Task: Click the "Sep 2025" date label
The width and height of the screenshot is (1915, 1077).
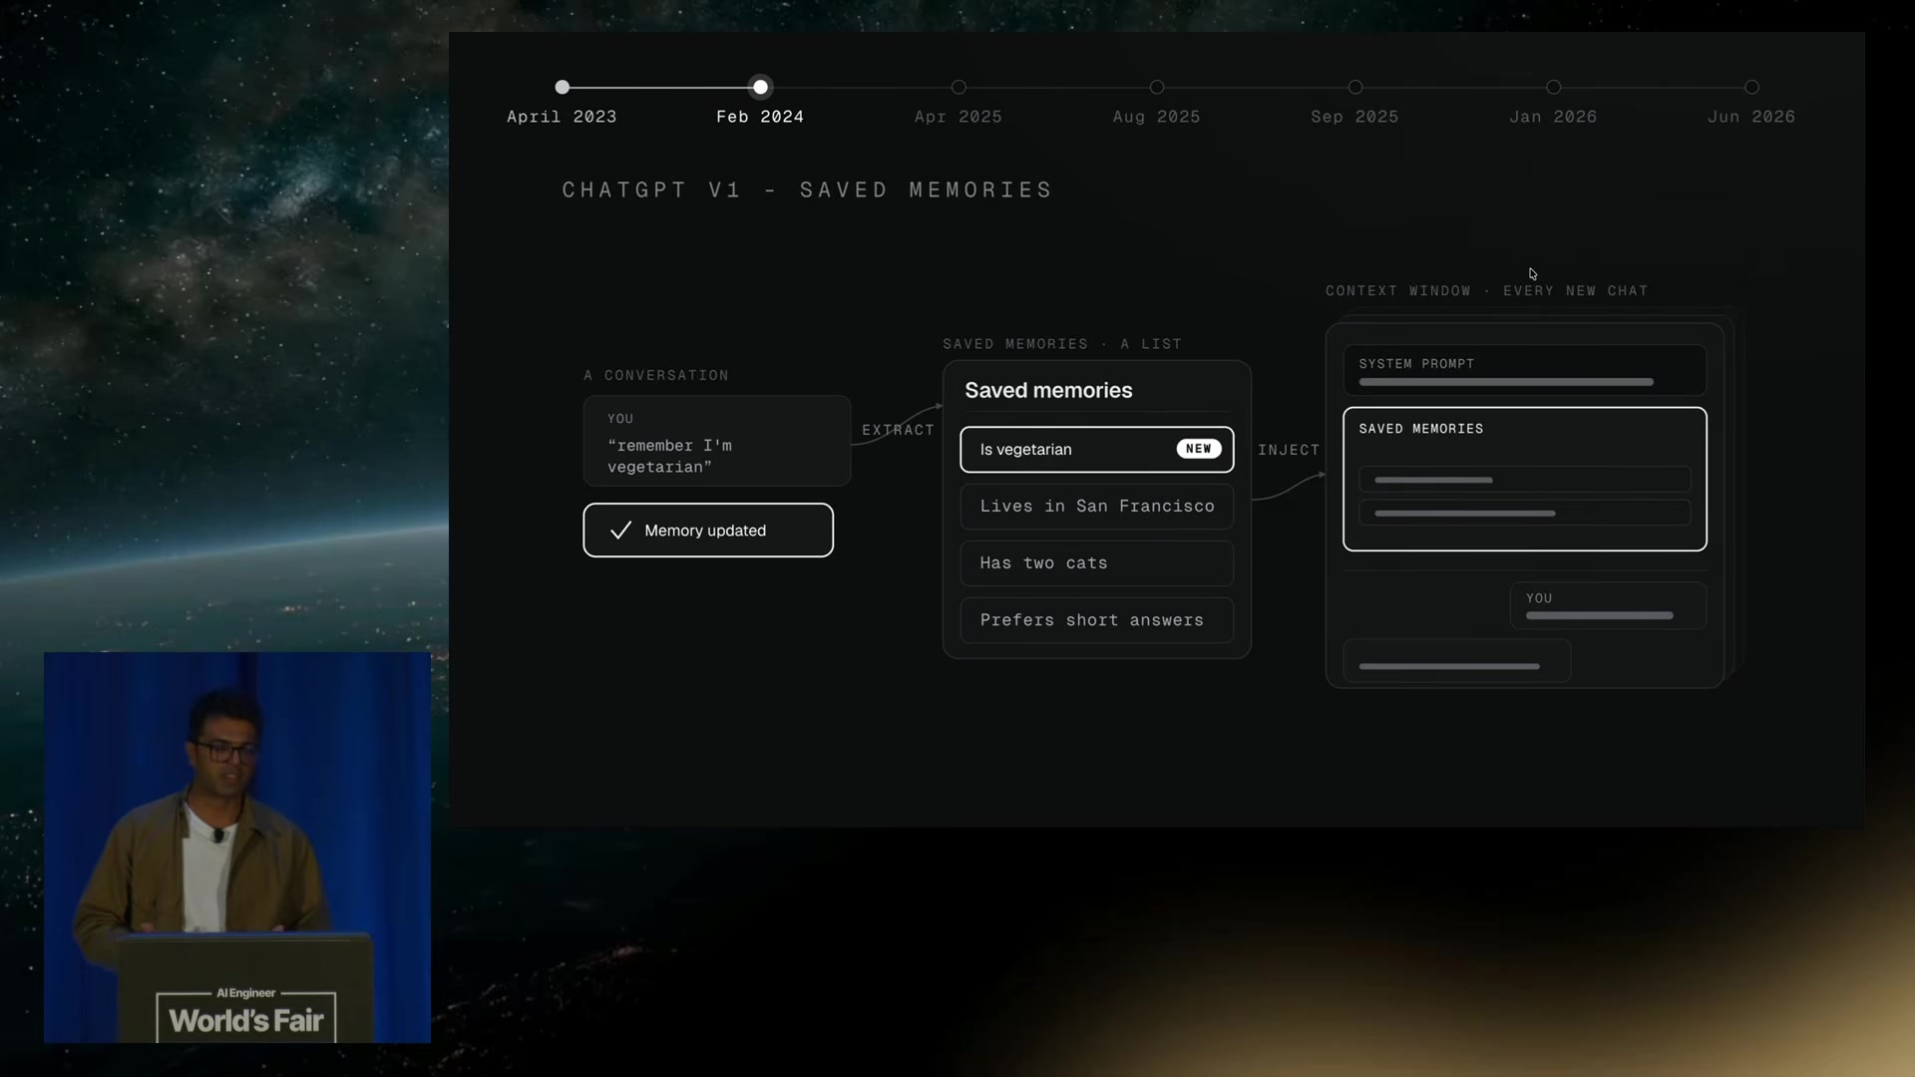Action: click(1354, 117)
